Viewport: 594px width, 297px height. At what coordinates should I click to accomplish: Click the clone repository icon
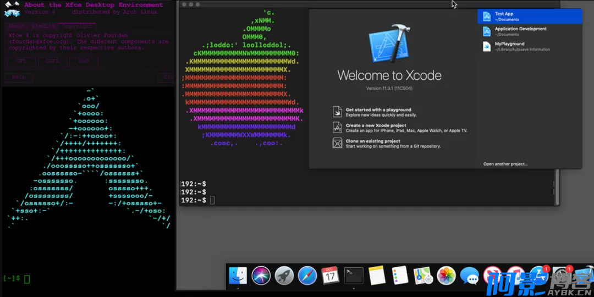tap(337, 143)
